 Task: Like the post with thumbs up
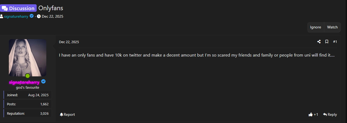pyautogui.click(x=311, y=114)
